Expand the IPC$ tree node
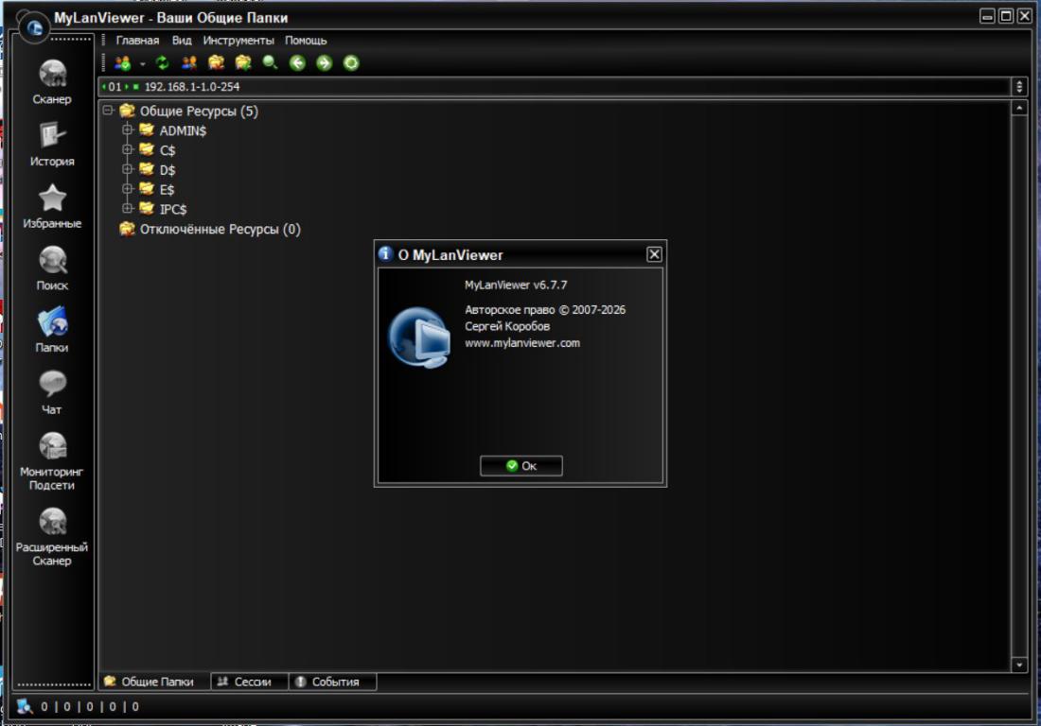The image size is (1041, 726). click(128, 209)
